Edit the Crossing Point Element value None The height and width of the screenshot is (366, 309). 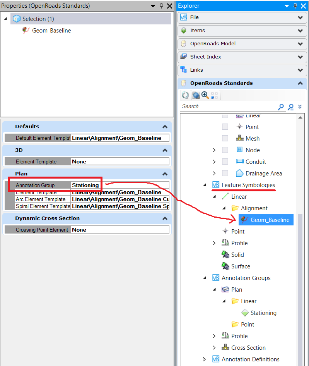pos(120,230)
